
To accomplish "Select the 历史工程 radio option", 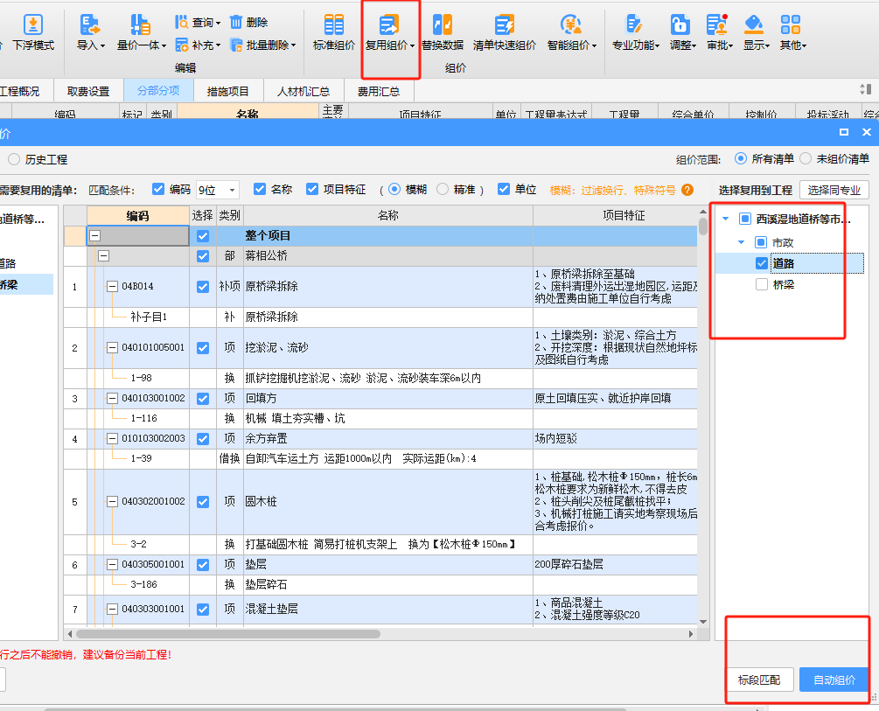I will [x=14, y=160].
